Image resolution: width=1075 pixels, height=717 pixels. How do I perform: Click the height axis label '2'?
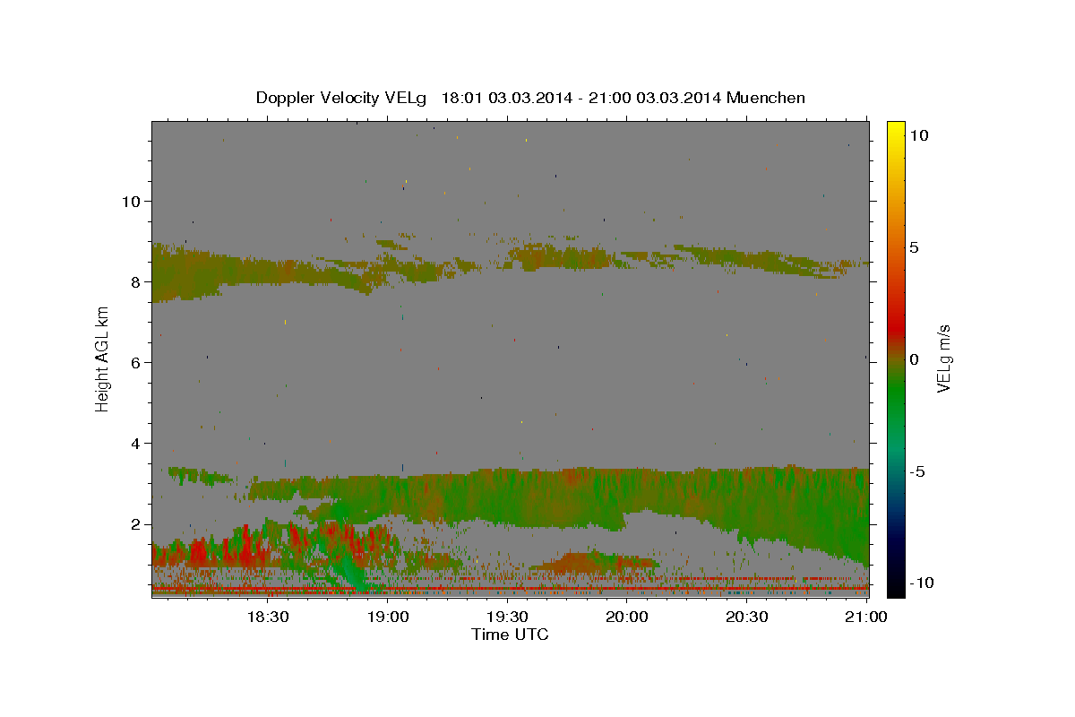(134, 524)
